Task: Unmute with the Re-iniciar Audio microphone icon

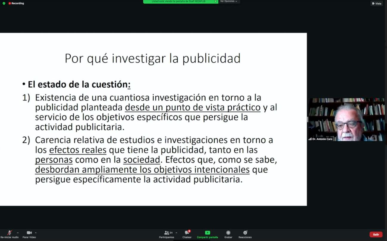Action: (x=10, y=233)
